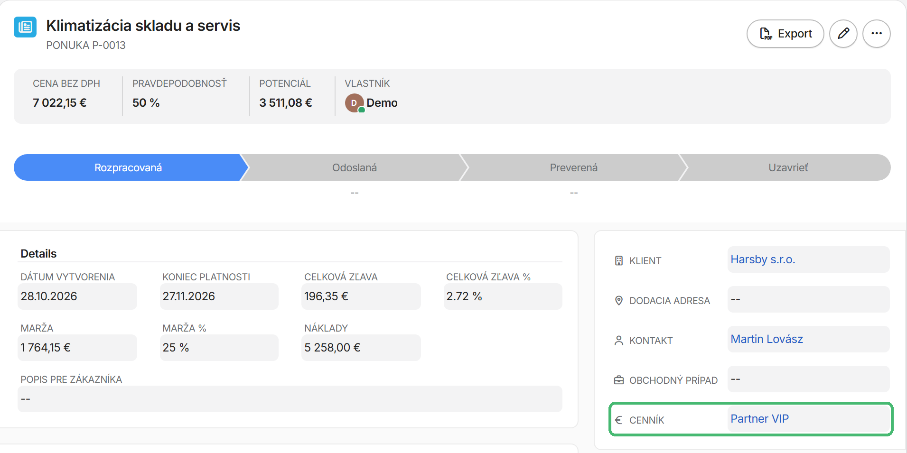Export the quote to PDF
The width and height of the screenshot is (907, 453).
coord(785,34)
